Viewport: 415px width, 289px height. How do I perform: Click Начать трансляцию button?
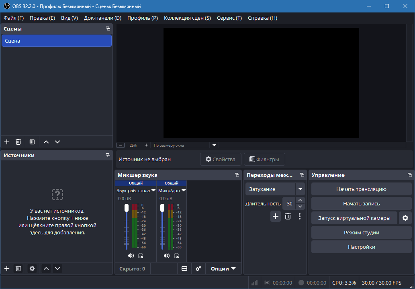[361, 189]
